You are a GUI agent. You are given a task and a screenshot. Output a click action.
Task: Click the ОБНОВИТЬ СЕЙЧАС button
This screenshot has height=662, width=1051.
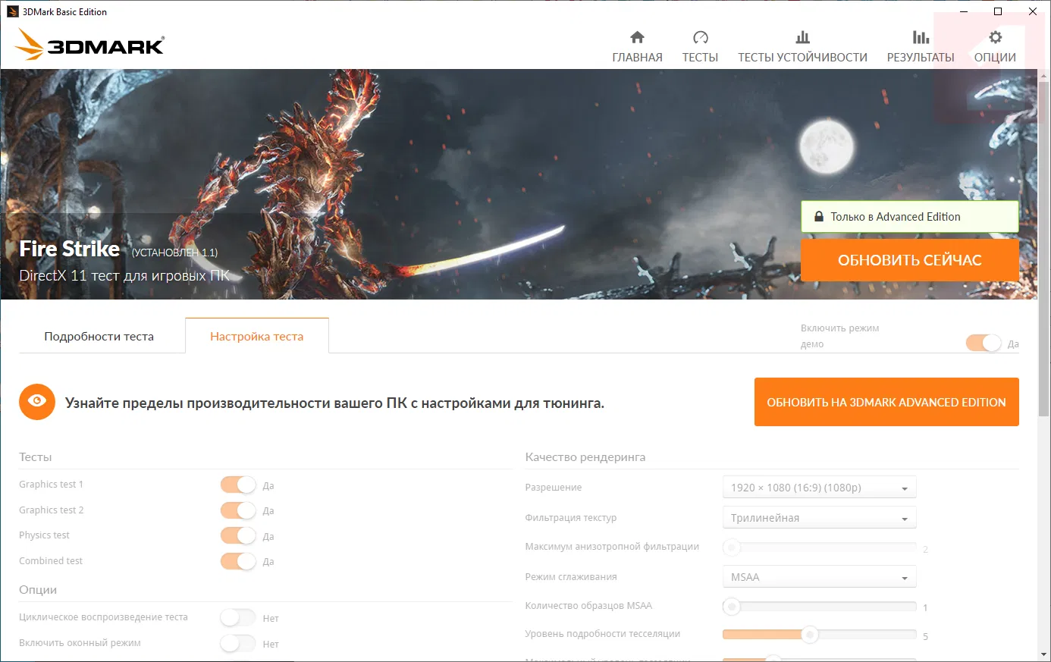tap(910, 260)
